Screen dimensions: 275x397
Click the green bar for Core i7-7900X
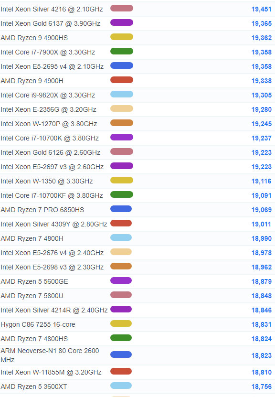[x=122, y=51]
